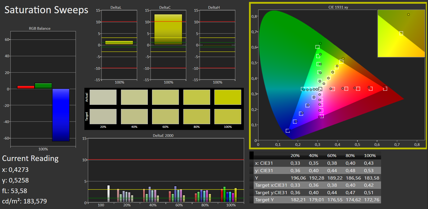Select table cell "186,56"

(x=353, y=178)
